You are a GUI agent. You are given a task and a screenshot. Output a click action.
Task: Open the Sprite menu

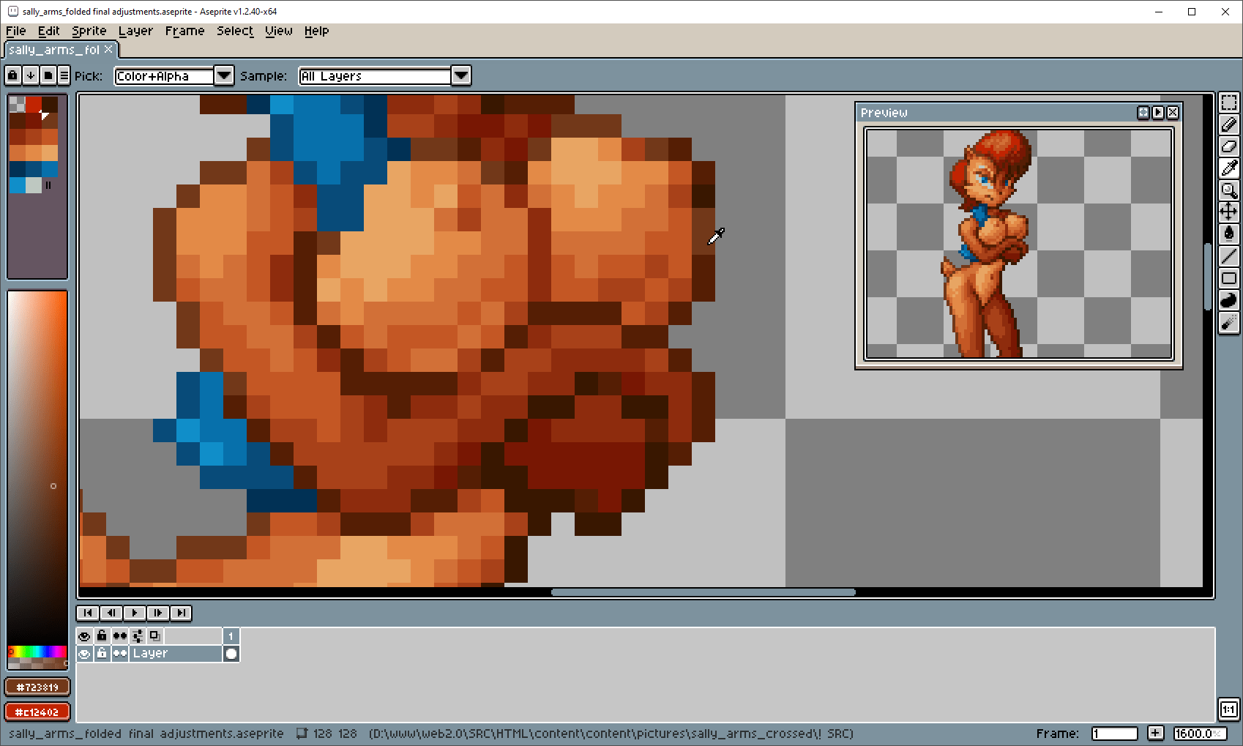pos(89,31)
